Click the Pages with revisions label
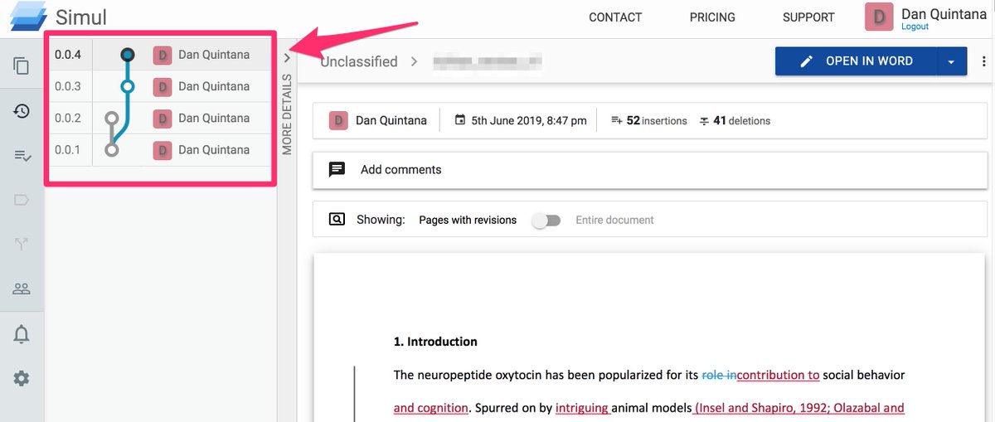995x422 pixels. click(x=468, y=220)
